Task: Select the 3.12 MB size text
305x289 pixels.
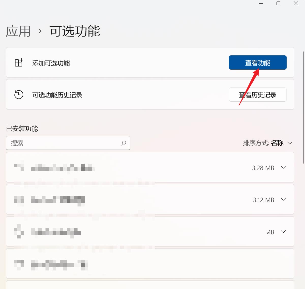Action: [264, 200]
